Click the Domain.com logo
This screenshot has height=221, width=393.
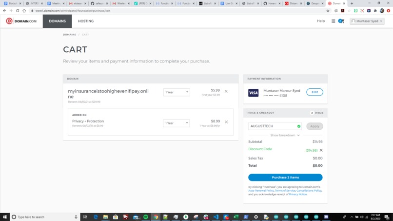(x=21, y=21)
